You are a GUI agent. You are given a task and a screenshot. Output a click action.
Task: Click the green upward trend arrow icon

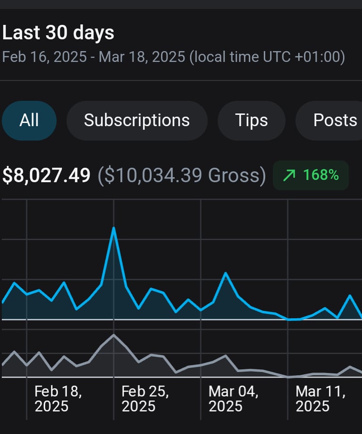click(288, 176)
